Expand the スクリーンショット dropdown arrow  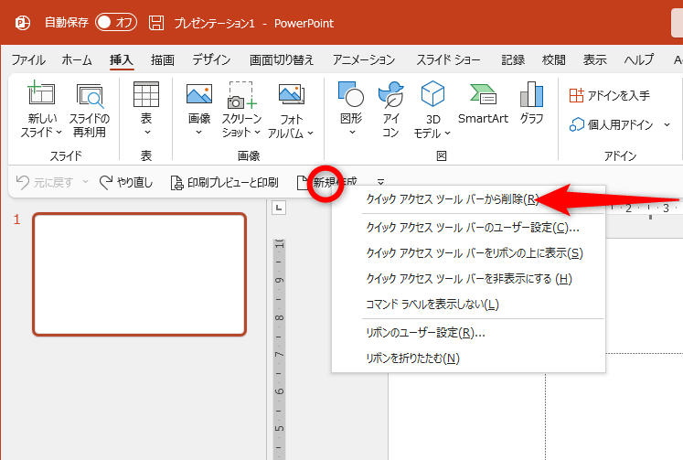point(258,132)
